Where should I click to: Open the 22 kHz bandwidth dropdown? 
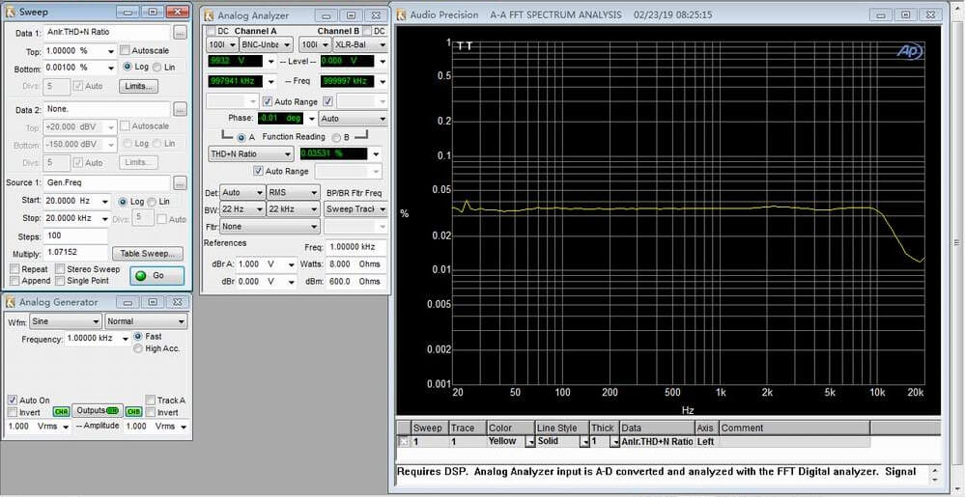point(293,209)
